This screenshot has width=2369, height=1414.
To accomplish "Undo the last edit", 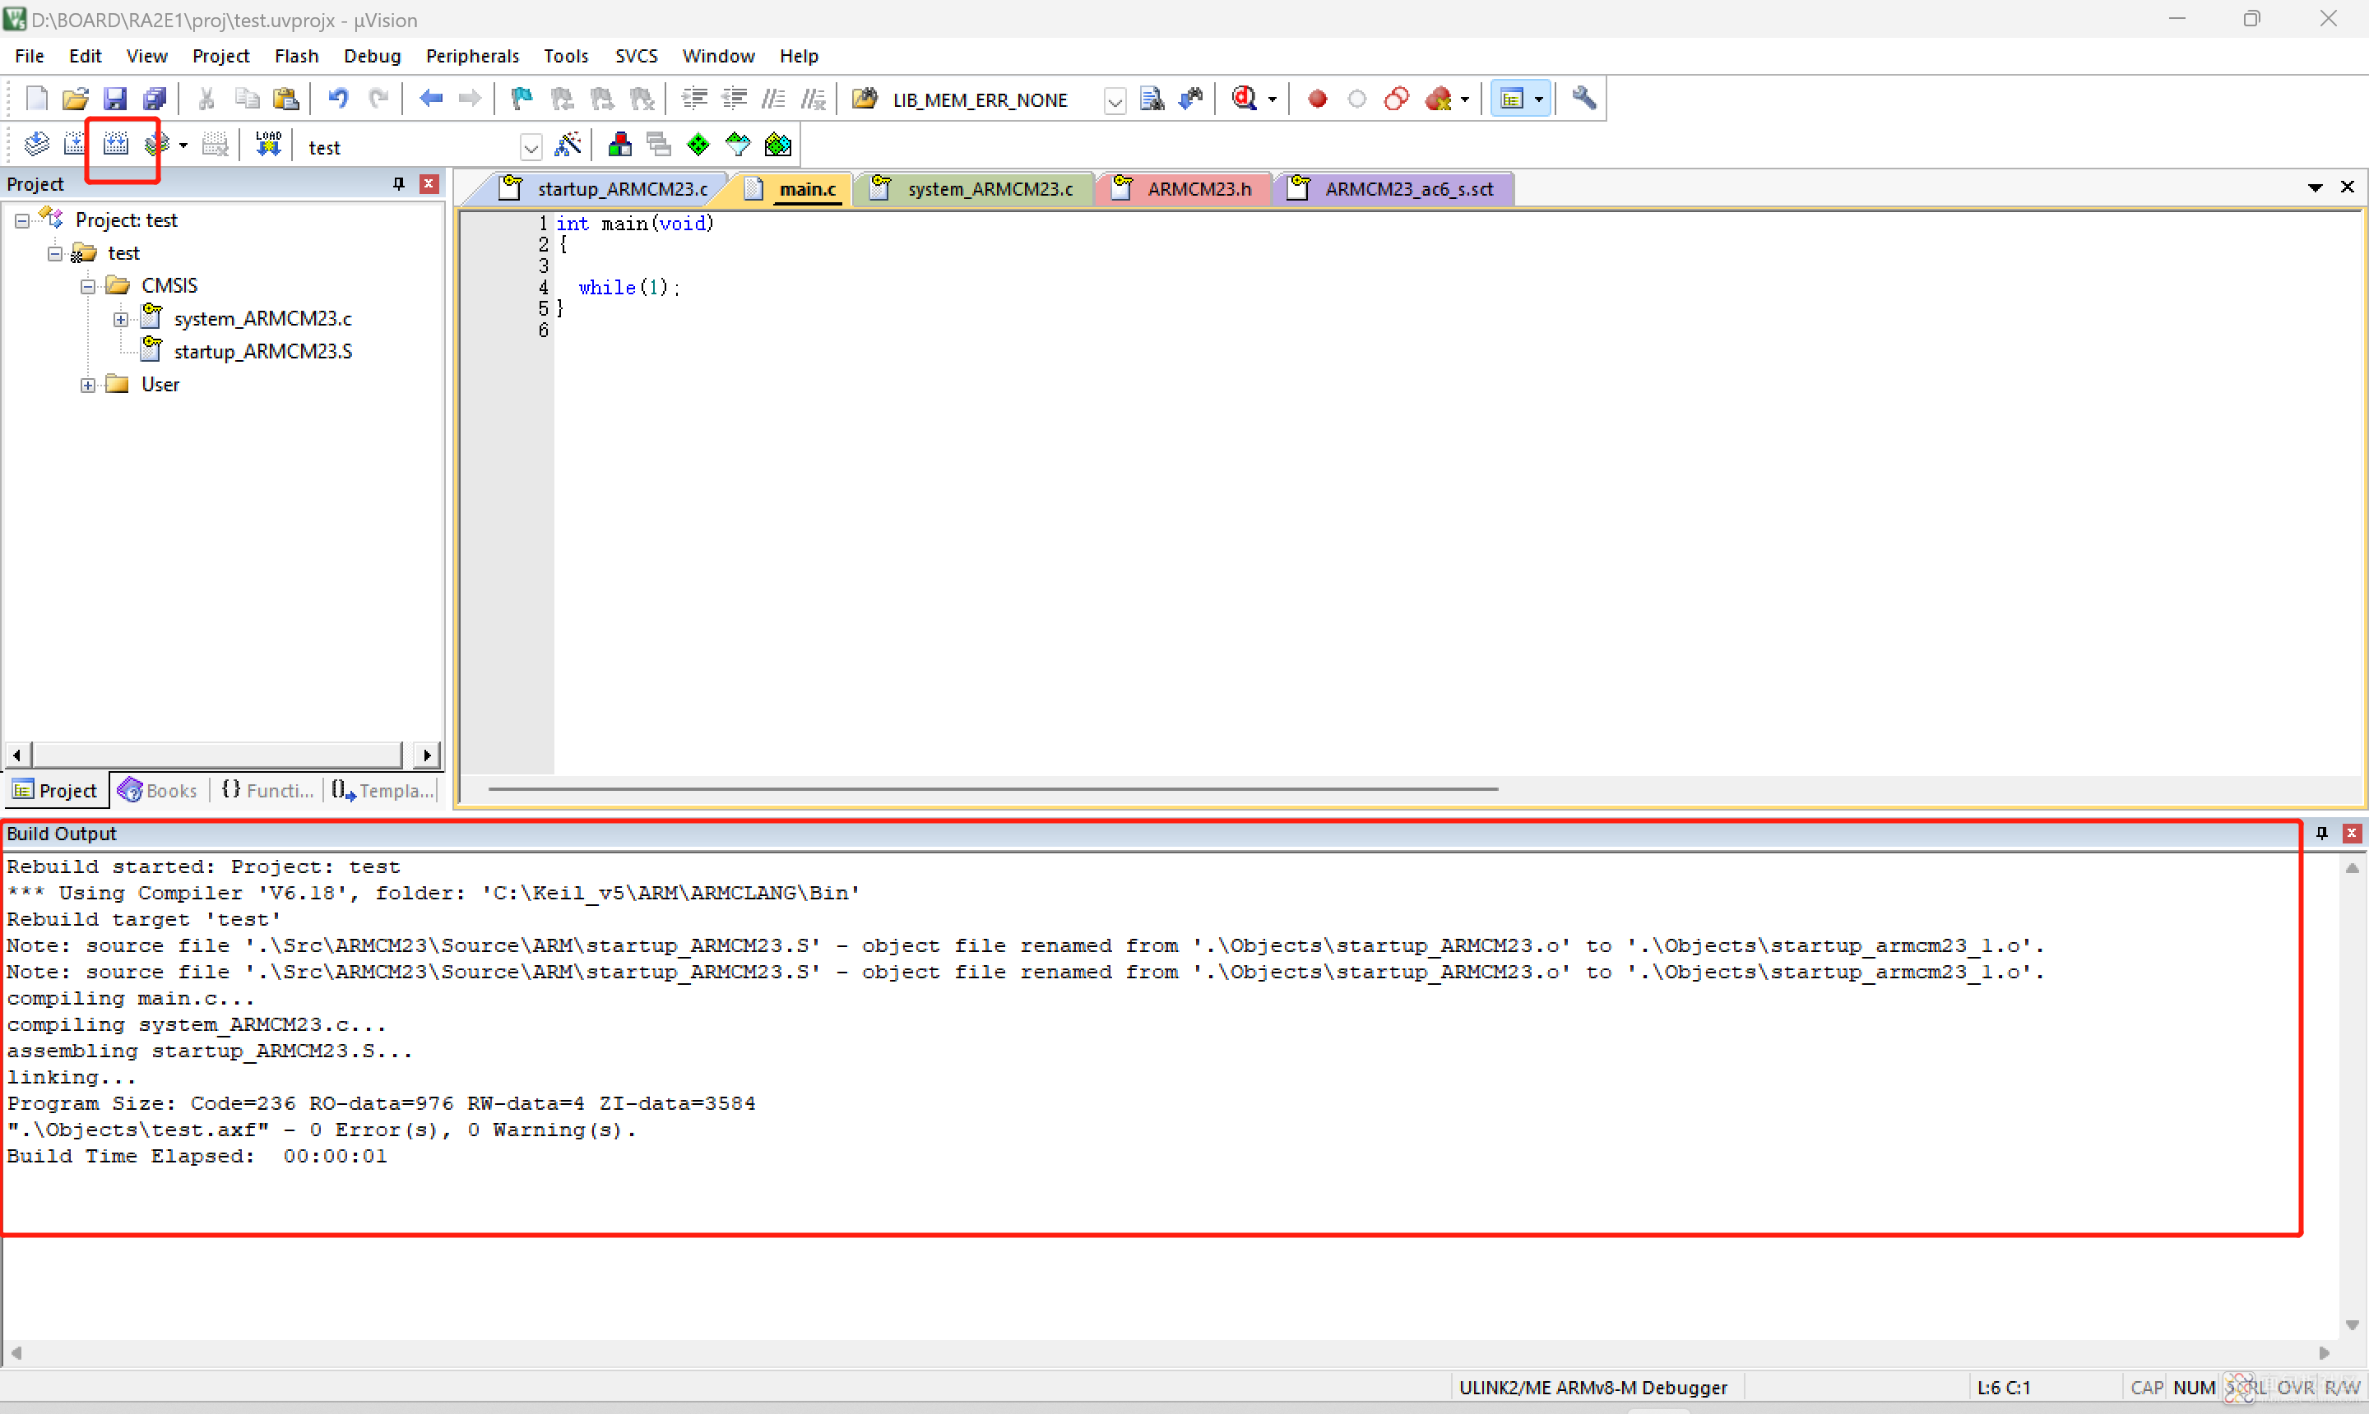I will (338, 99).
